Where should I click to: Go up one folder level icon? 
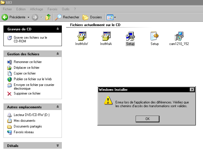(x=48, y=17)
